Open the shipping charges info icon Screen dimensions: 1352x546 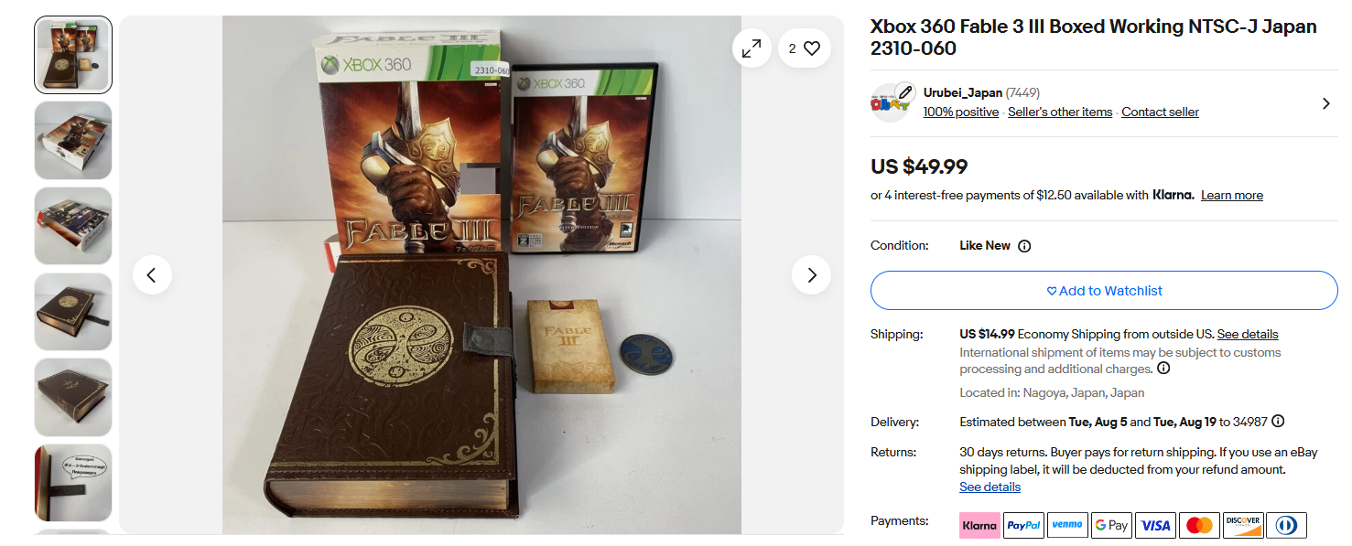[1163, 369]
